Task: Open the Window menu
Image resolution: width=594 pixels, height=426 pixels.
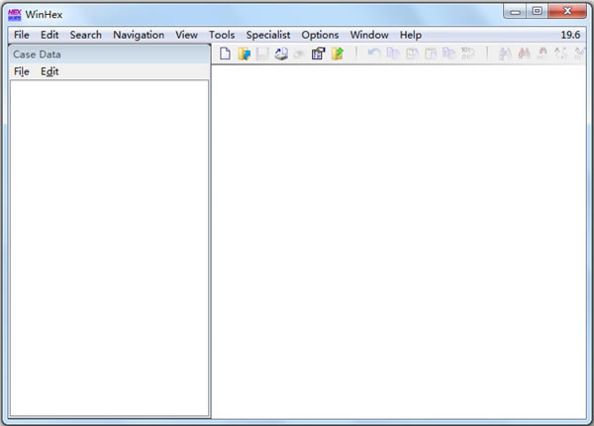Action: pyautogui.click(x=369, y=35)
